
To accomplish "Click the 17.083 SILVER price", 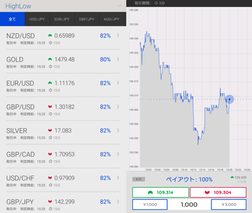I will point(63,131).
